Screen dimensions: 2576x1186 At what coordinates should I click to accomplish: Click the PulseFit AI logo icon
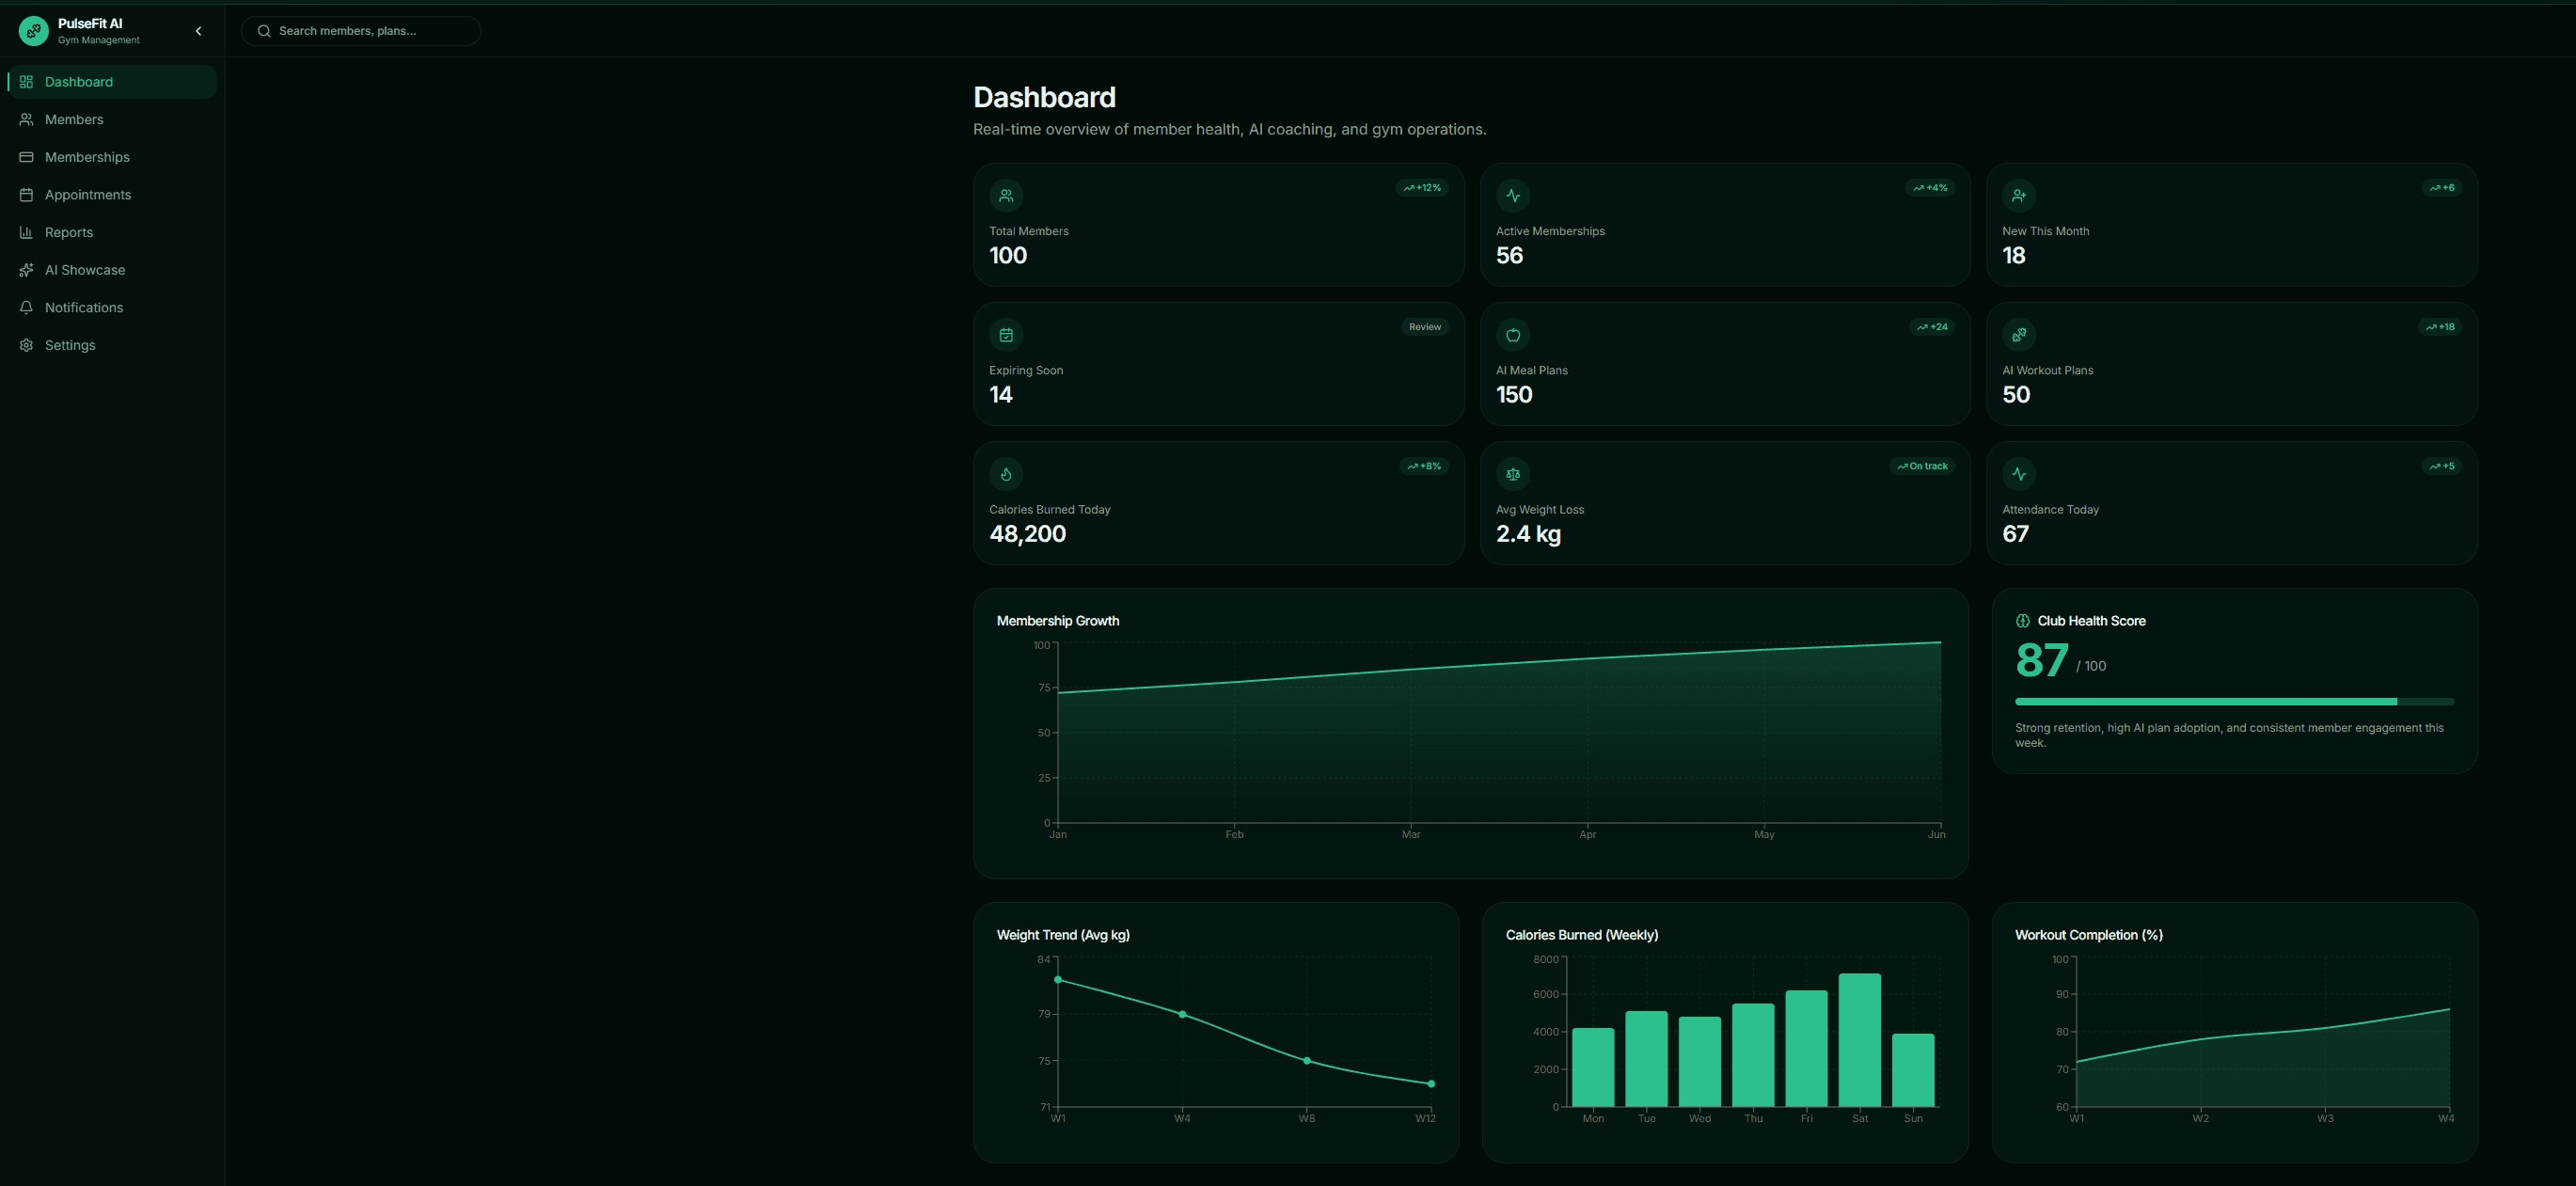pyautogui.click(x=33, y=31)
